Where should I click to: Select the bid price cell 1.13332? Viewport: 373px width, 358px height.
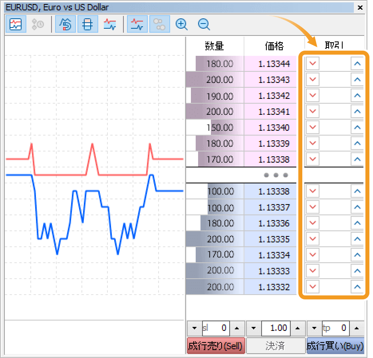[270, 287]
